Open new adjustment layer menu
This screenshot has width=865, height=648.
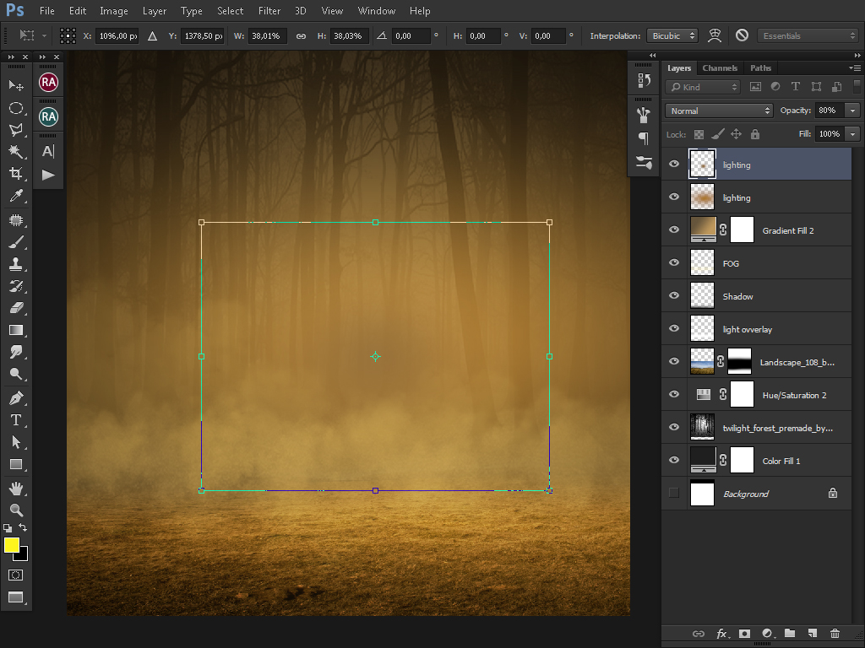click(x=767, y=633)
